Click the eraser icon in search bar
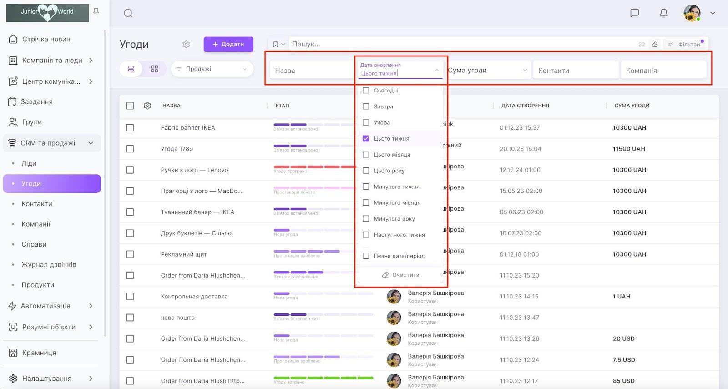This screenshot has width=728, height=389. [654, 44]
